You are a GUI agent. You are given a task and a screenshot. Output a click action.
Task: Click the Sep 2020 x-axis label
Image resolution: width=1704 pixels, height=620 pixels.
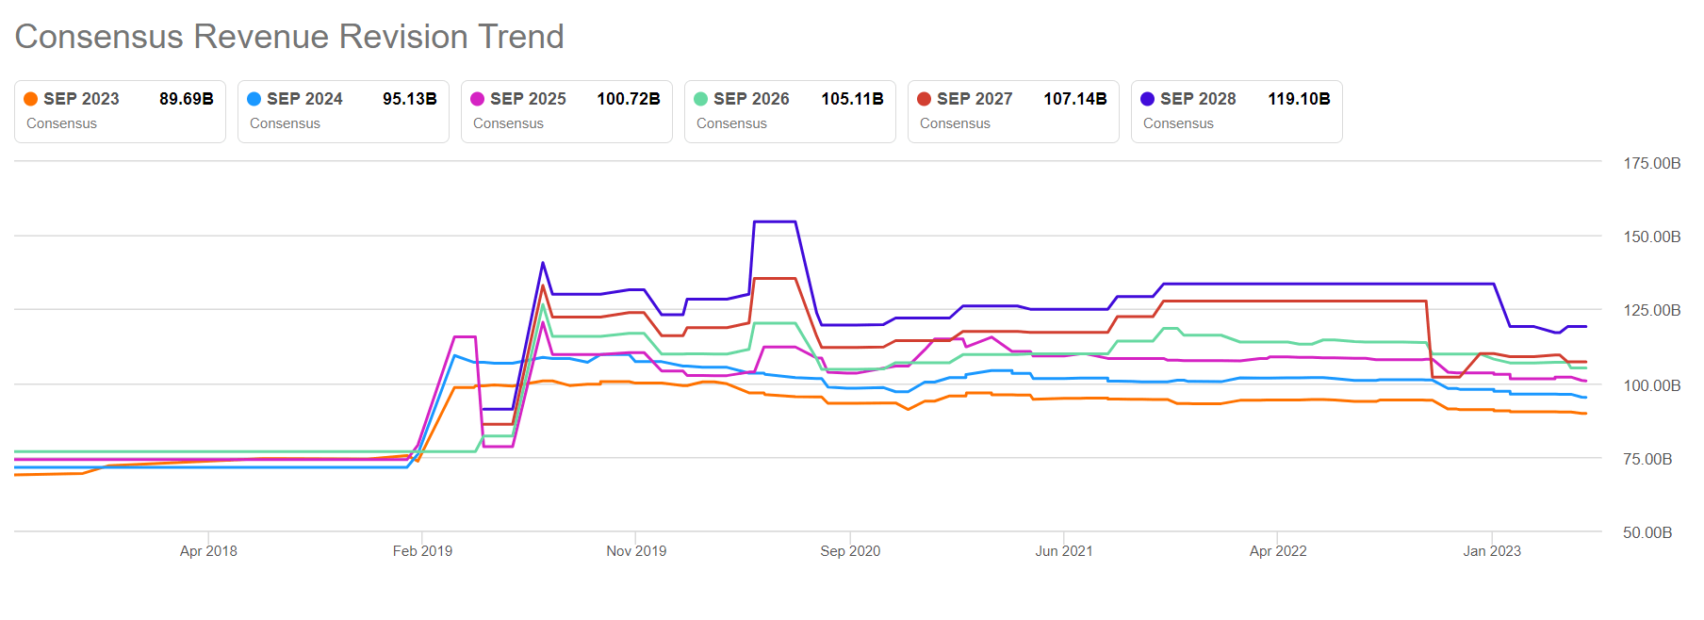(850, 551)
